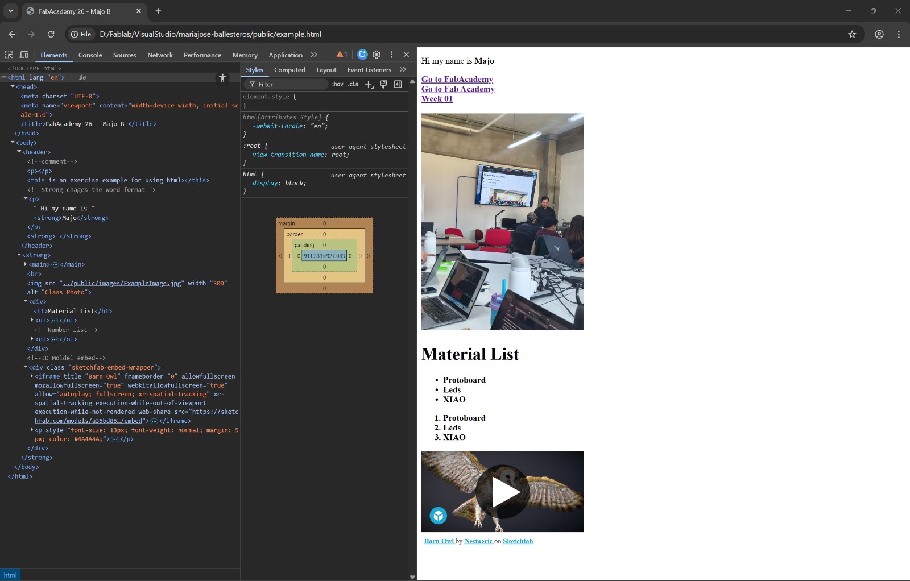Bookmark this page with the star icon
Viewport: 910px width, 581px height.
pyautogui.click(x=852, y=34)
